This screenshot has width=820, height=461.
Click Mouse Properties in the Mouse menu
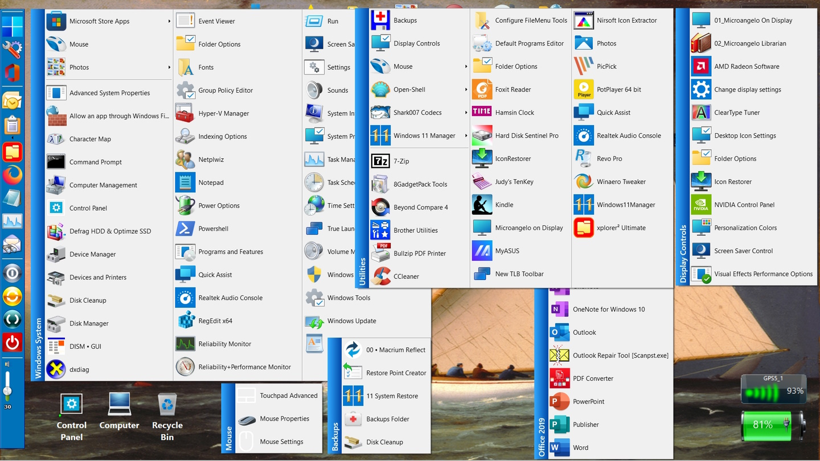tap(284, 419)
